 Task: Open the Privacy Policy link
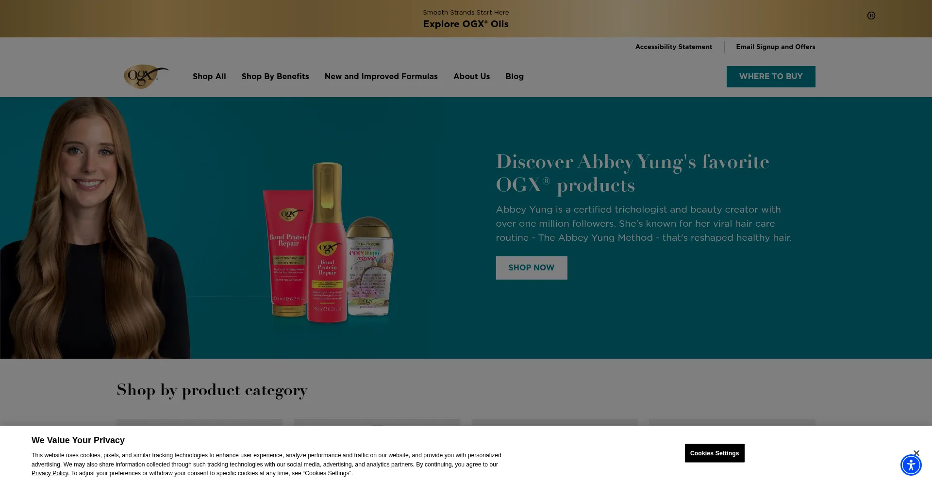coord(50,473)
